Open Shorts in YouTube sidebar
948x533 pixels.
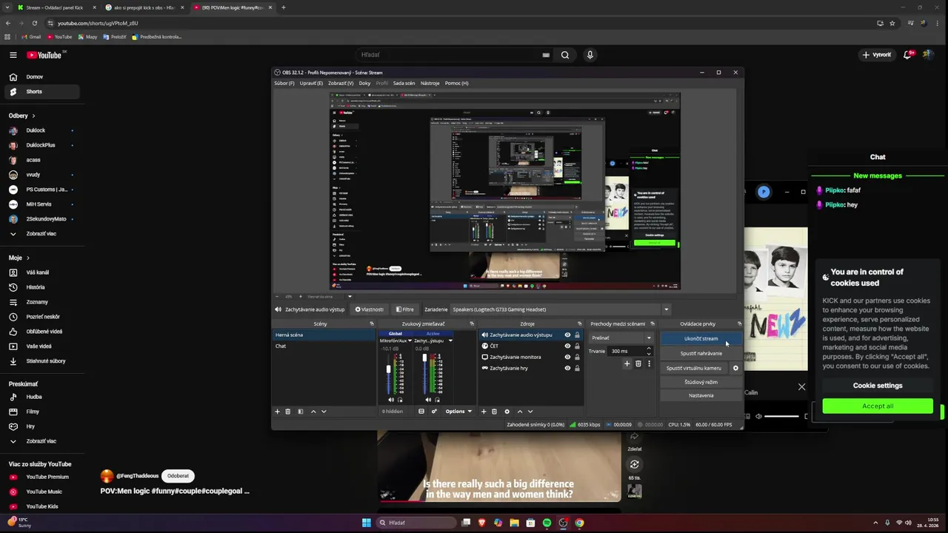(42, 92)
